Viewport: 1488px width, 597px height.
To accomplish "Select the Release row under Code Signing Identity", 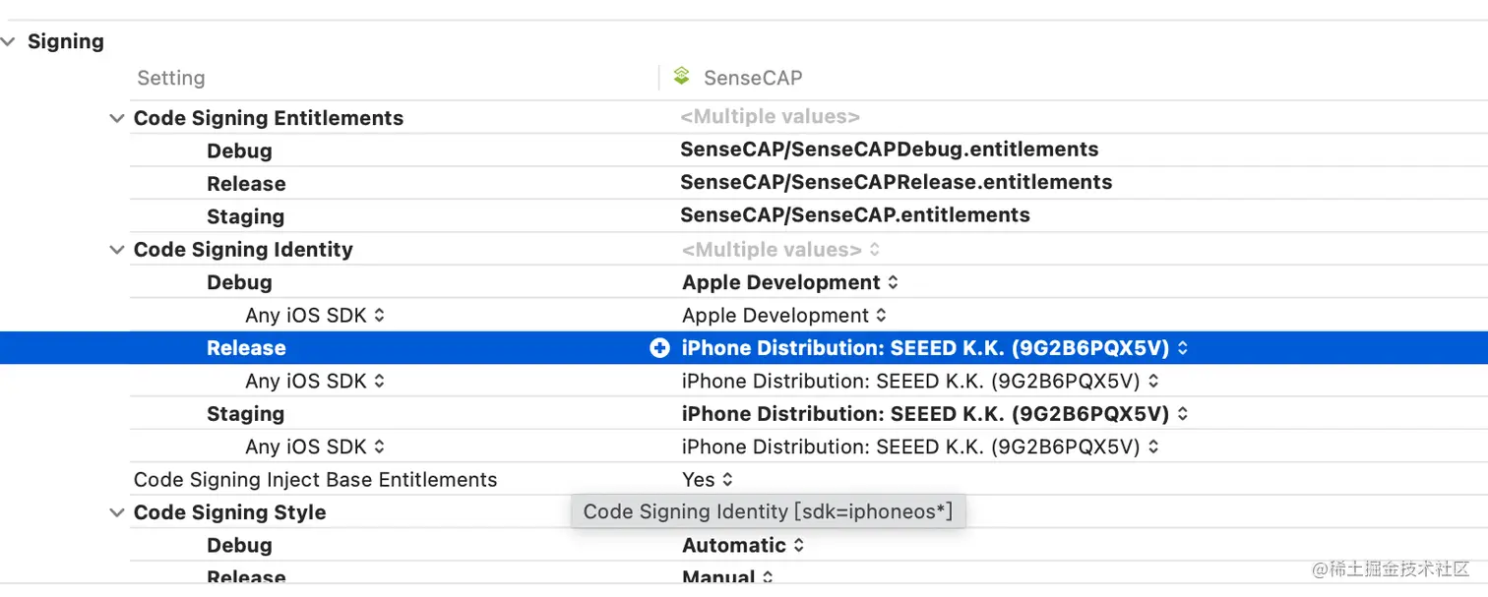I will click(246, 348).
